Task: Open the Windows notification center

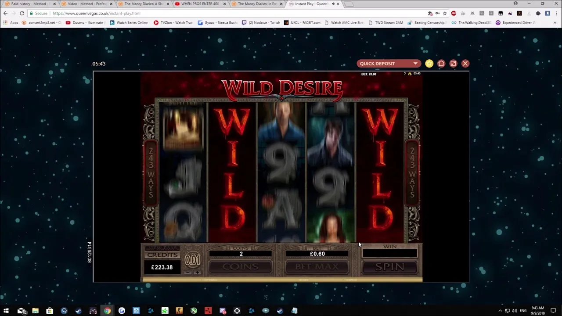Action: pos(553,311)
